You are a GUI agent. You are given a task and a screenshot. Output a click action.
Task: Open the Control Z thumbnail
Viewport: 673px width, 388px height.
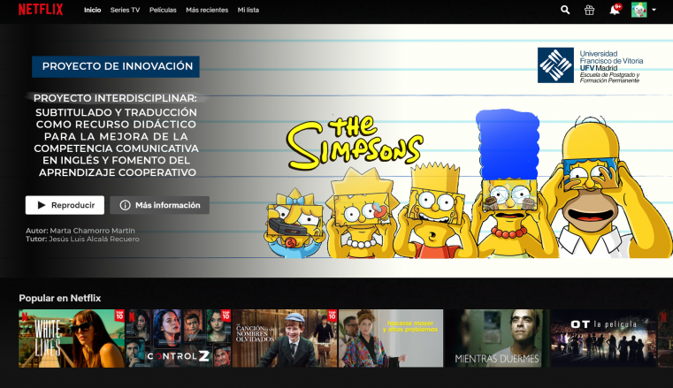coord(178,339)
